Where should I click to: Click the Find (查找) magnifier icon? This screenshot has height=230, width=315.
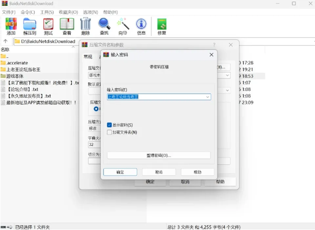tap(104, 24)
